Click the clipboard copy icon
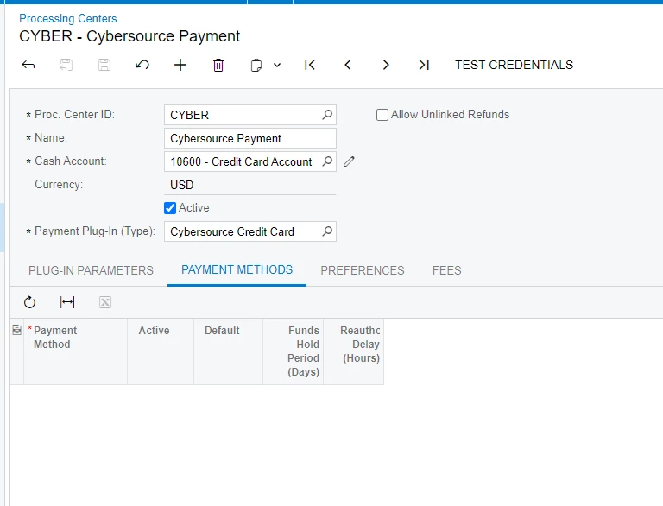 pyautogui.click(x=256, y=65)
